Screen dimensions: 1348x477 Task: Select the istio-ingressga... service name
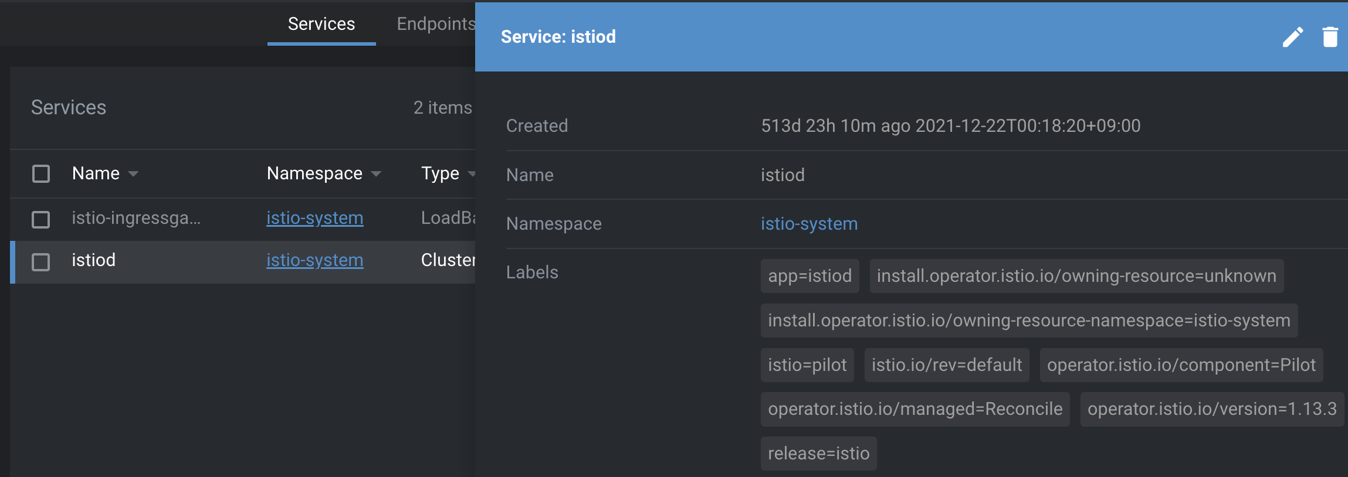136,218
